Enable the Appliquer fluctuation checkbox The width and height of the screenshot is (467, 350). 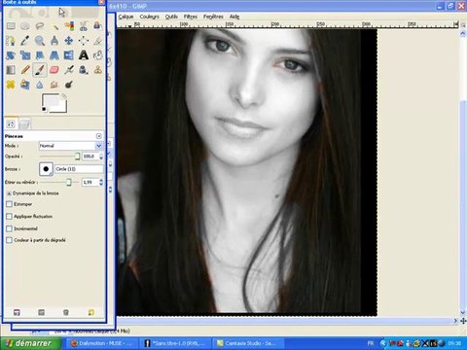click(x=9, y=216)
